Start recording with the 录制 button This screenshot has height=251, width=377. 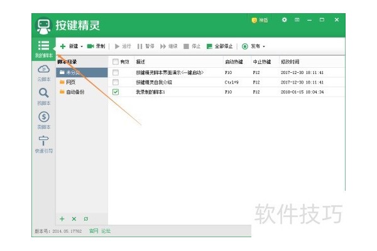(x=96, y=46)
